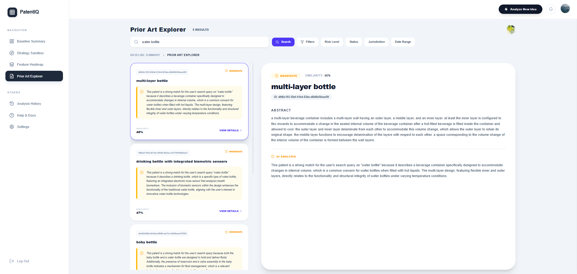Click the detail panel ID chip
The height and width of the screenshot is (274, 577).
pos(301,97)
